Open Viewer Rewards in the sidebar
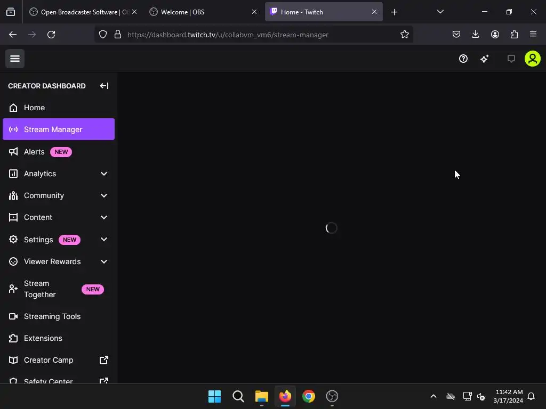 coord(59,261)
